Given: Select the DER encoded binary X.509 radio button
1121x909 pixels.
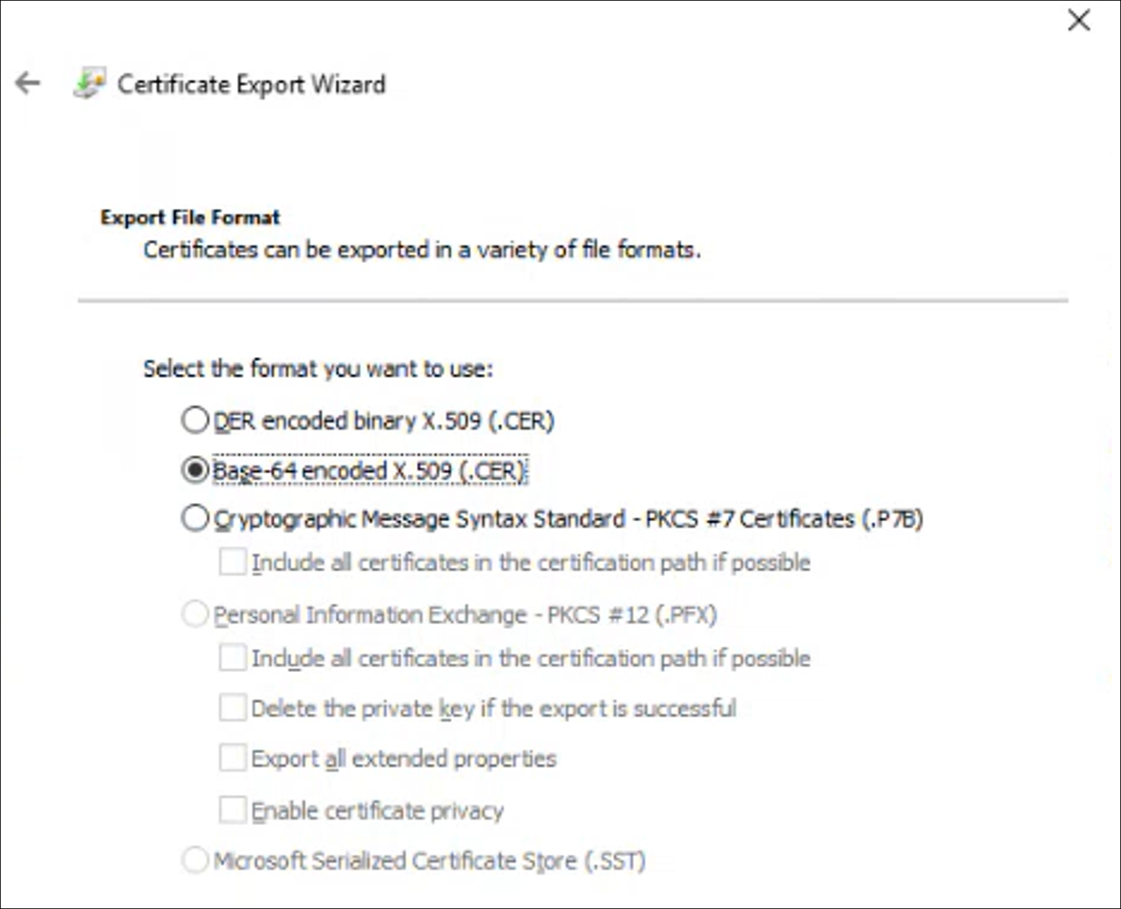Looking at the screenshot, I should pyautogui.click(x=195, y=420).
